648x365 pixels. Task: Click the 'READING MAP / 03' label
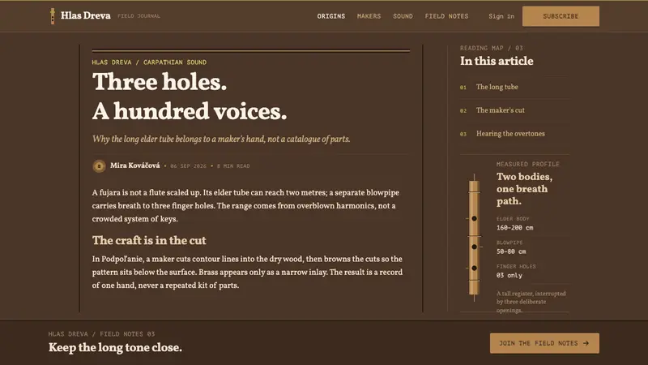point(492,48)
